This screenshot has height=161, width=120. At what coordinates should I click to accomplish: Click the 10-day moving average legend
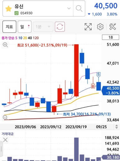20,38
